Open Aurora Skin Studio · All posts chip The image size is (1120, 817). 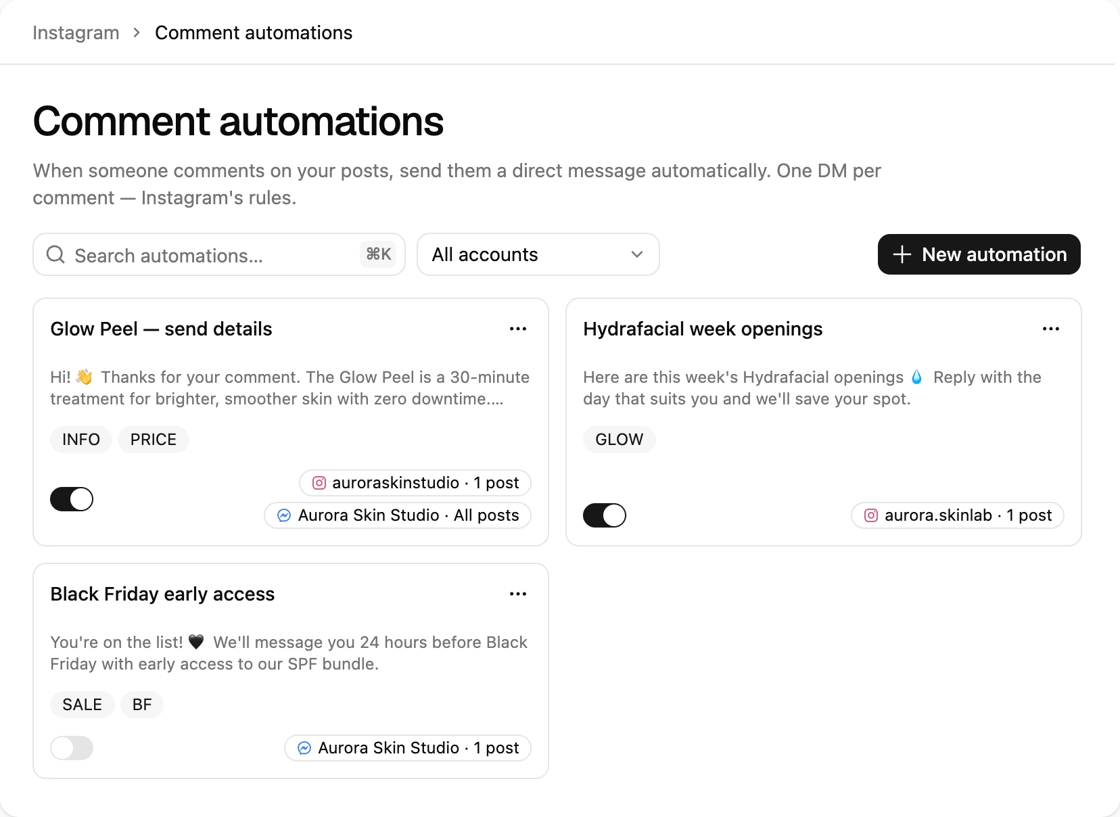tap(398, 515)
